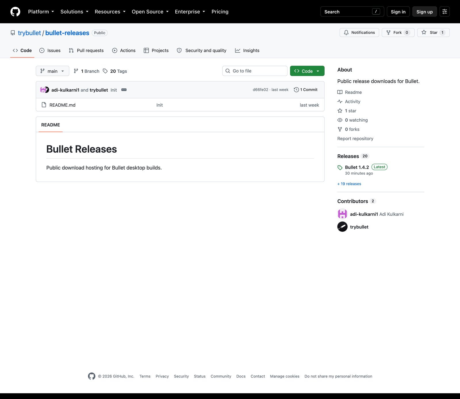Image resolution: width=460 pixels, height=399 pixels.
Task: Open the trybullet owner link
Action: 29,33
